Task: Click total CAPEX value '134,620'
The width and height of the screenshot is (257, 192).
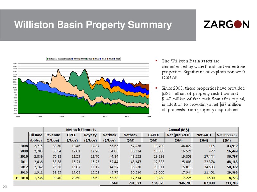Action: click(x=158, y=183)
